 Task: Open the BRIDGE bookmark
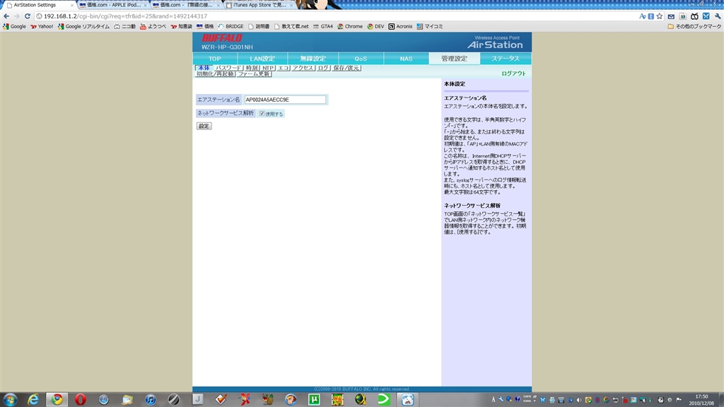pyautogui.click(x=231, y=27)
